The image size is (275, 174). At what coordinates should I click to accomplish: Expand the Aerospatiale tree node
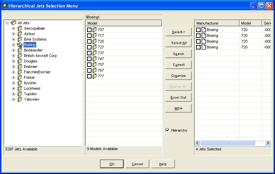tap(14, 28)
